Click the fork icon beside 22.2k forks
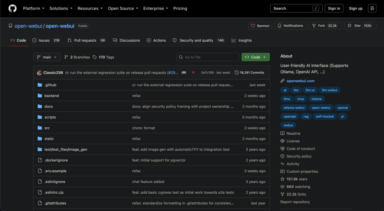 pos(282,194)
